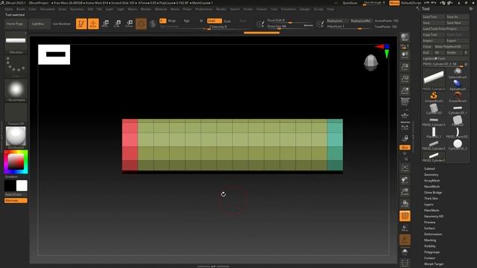Open the Dots stroke type selector
The width and height of the screenshot is (477, 268).
click(x=16, y=66)
